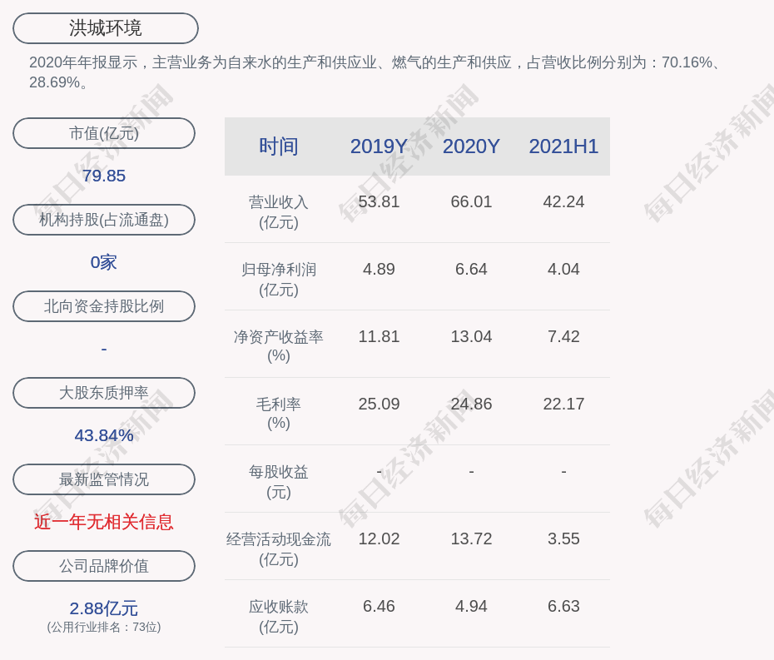The width and height of the screenshot is (774, 660).
Task: Click the gross margin value 24.86
Action: [x=471, y=404]
